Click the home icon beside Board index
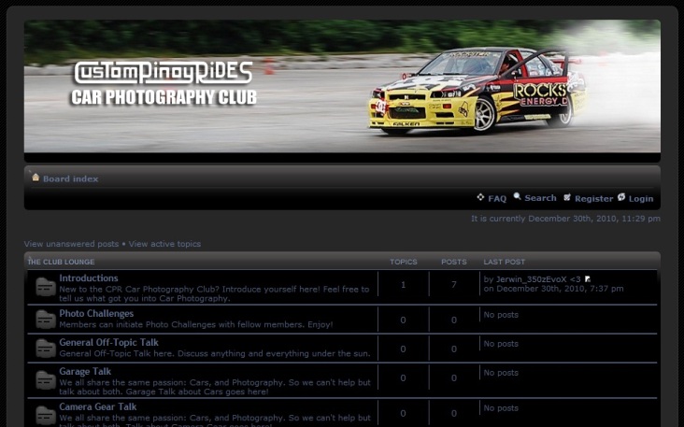This screenshot has height=427, width=684. coord(36,178)
